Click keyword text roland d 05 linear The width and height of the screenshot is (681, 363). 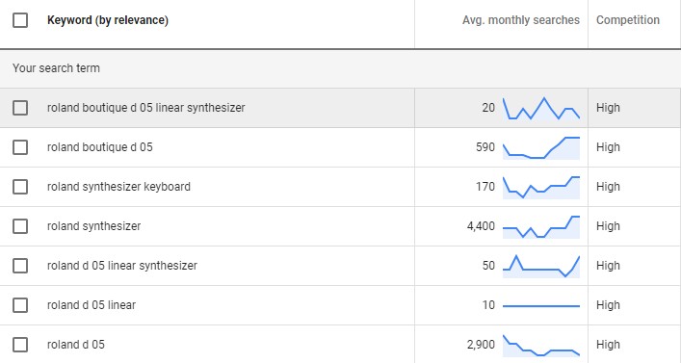[x=92, y=305]
